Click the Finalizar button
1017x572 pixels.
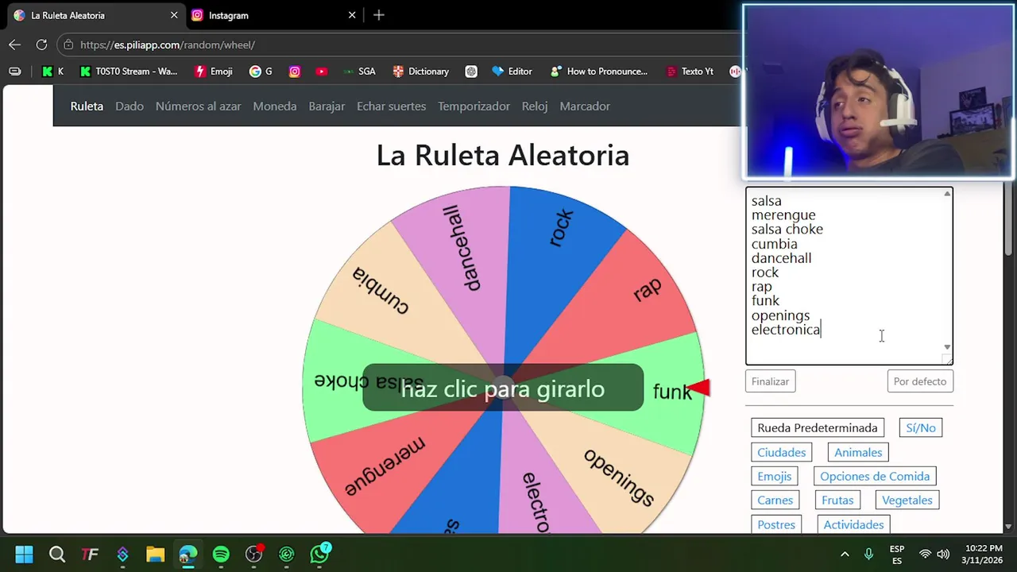771,381
